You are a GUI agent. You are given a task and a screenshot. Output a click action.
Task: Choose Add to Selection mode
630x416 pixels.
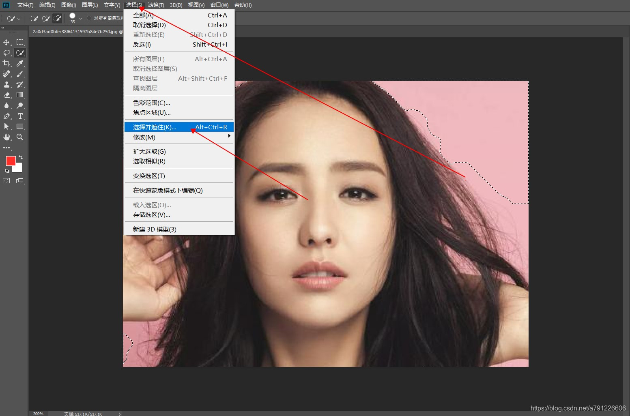point(46,18)
